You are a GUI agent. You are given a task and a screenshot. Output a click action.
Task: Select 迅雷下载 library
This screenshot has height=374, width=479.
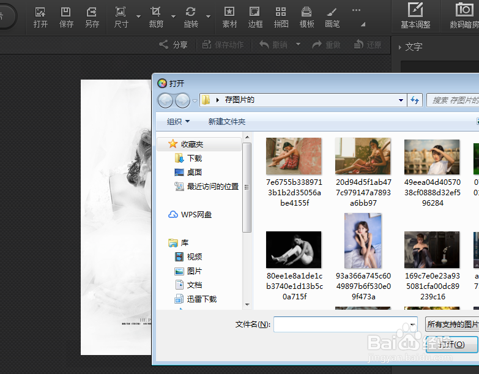coord(196,299)
